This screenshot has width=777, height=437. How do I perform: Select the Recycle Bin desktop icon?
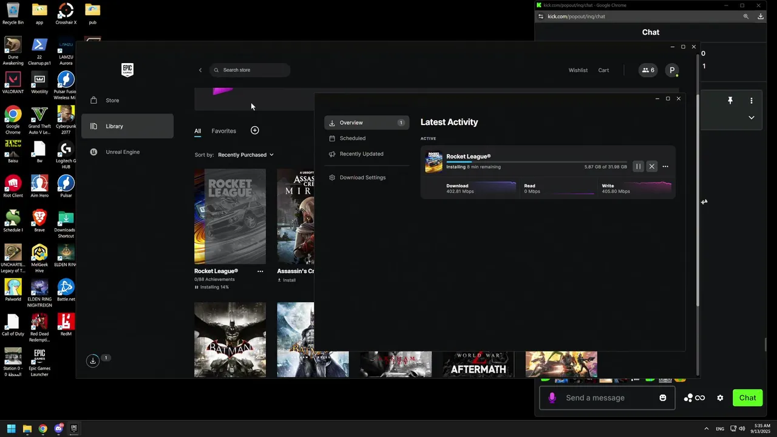(x=13, y=14)
